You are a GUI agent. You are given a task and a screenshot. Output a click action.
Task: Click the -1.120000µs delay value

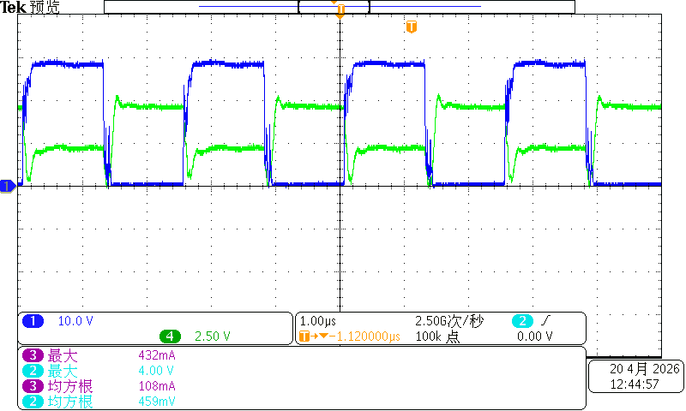(x=364, y=337)
